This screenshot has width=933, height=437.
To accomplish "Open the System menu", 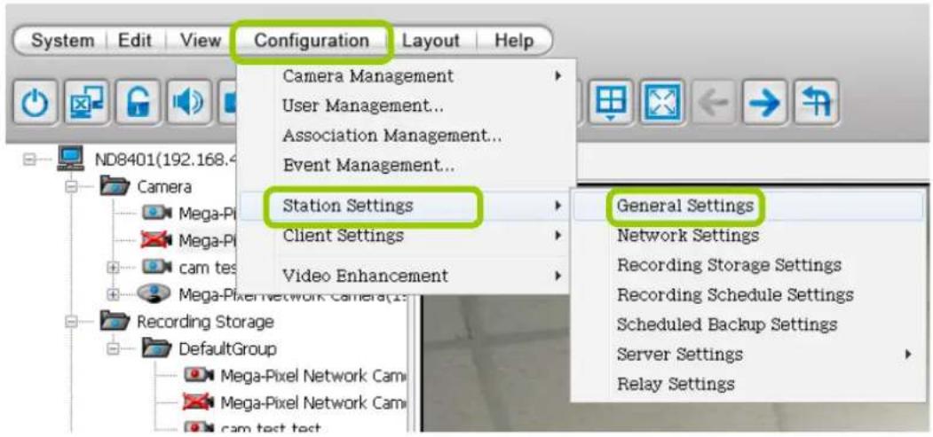I will pos(62,41).
